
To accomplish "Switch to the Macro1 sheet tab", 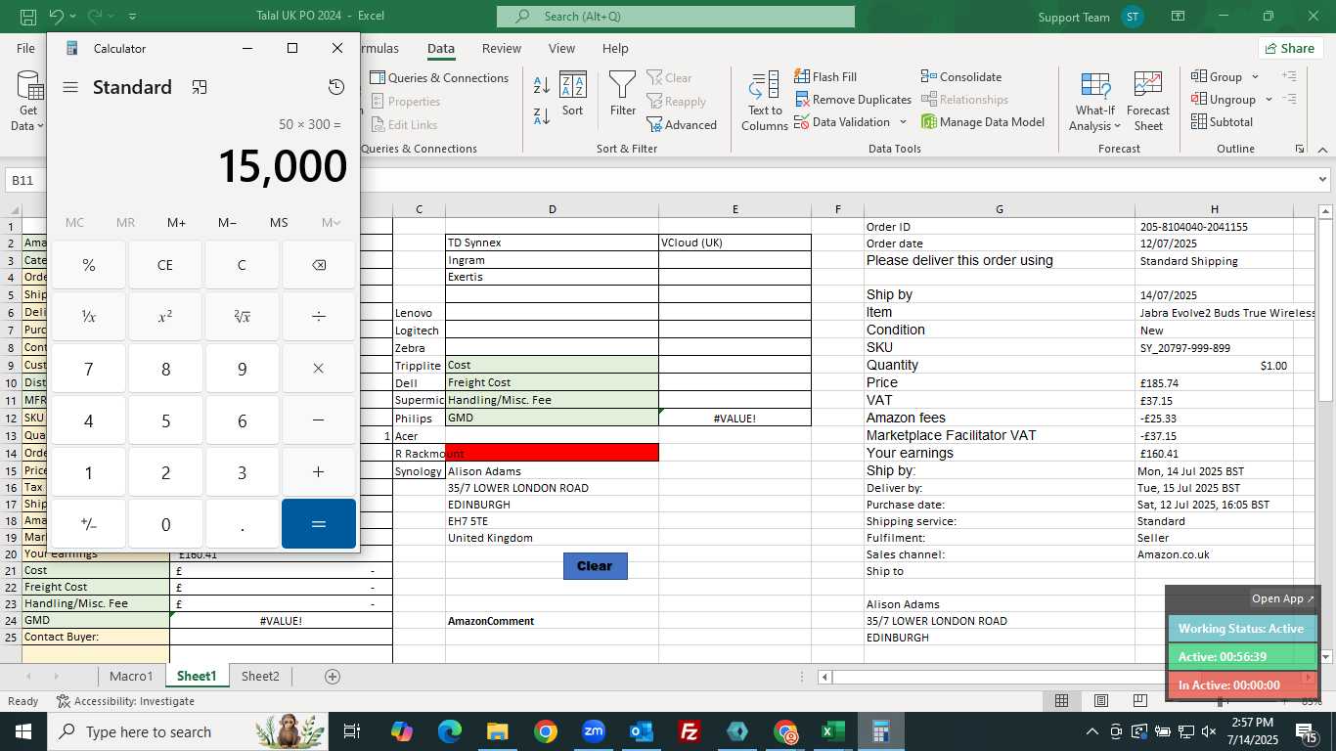I will (x=131, y=676).
